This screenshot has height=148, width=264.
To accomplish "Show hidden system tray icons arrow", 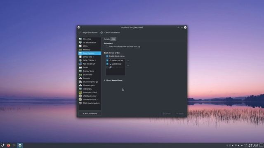I will [x=242, y=146].
